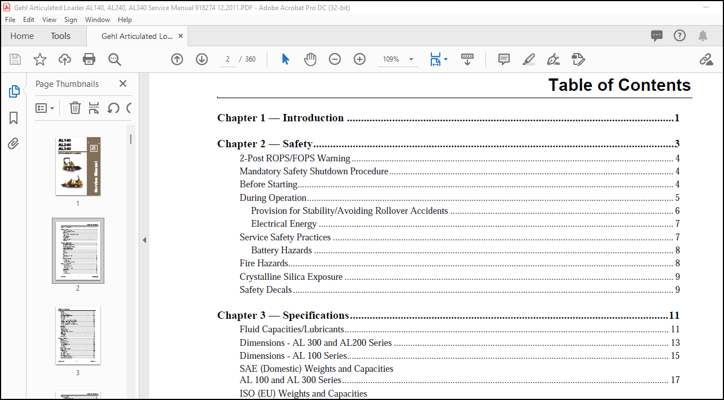Click Safety Decals line
Screen dimensions: 724x400
point(460,290)
